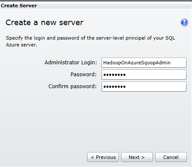
Task: Click the blank dialog area below the form
Action: tap(96, 121)
